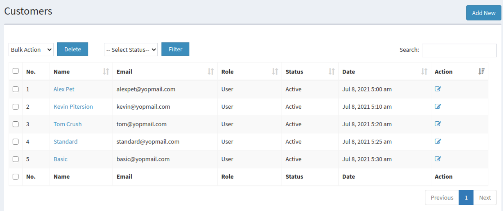Viewport: 503px width, 211px height.
Task: Check the box for Alex Pet row
Action: [x=15, y=89]
